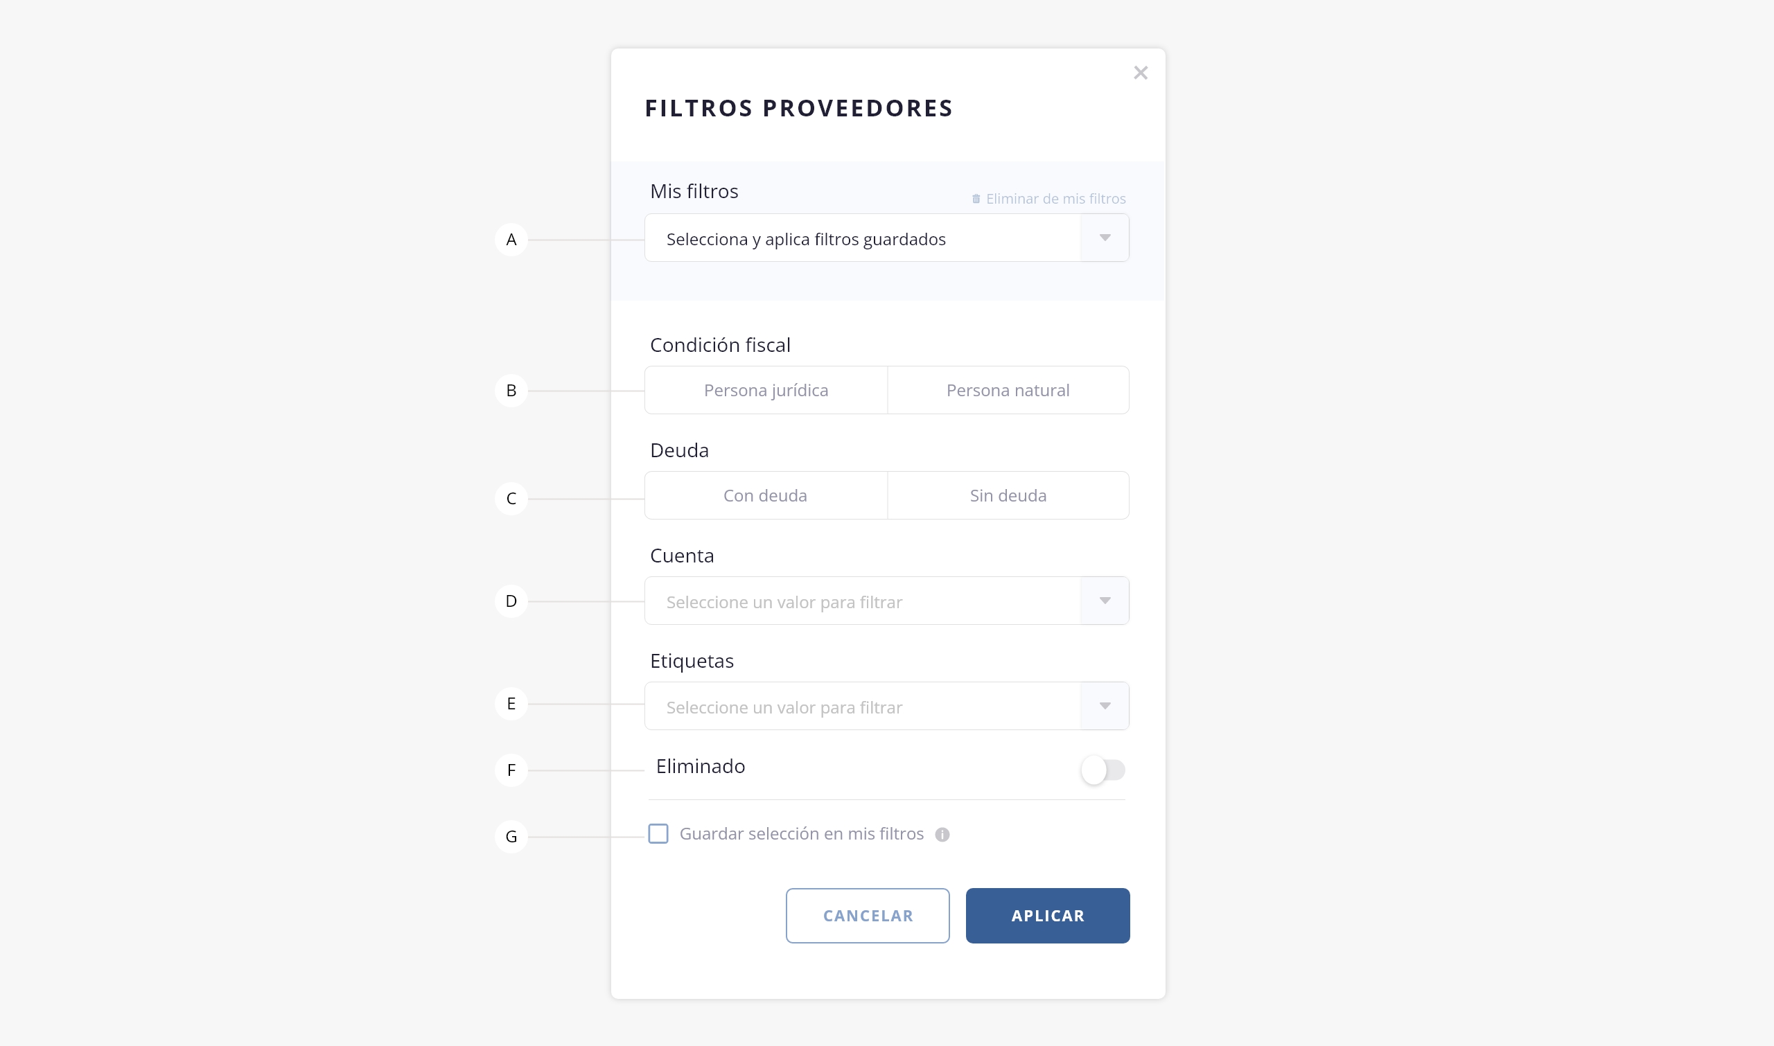This screenshot has height=1046, width=1774.
Task: Click the Cuenta filter value field
Action: coord(861,602)
